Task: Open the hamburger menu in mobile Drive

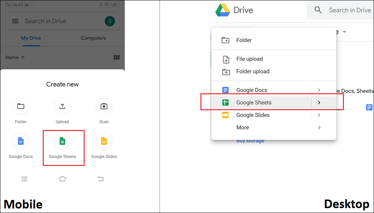Action: [15, 21]
